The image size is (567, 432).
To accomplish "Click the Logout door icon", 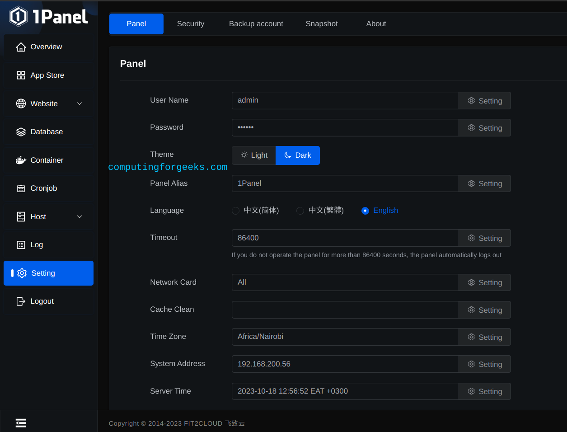I will point(21,301).
